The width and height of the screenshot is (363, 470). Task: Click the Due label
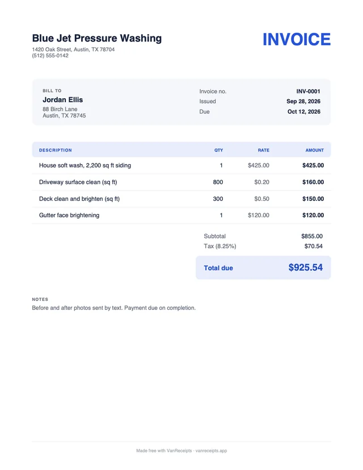point(205,111)
